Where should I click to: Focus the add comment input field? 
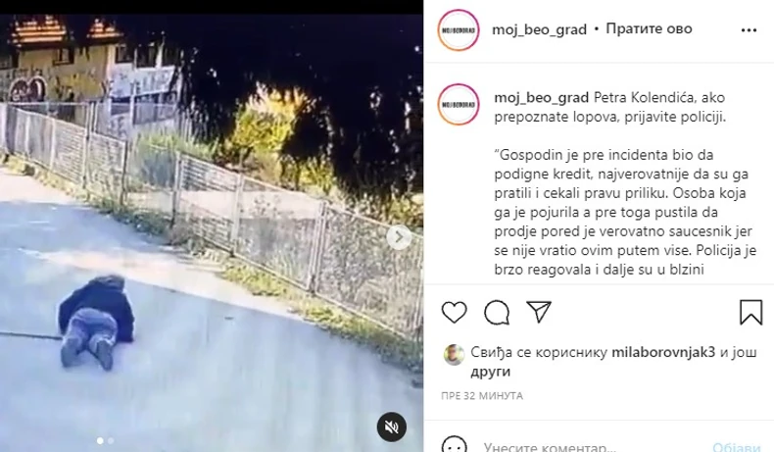coord(593,447)
